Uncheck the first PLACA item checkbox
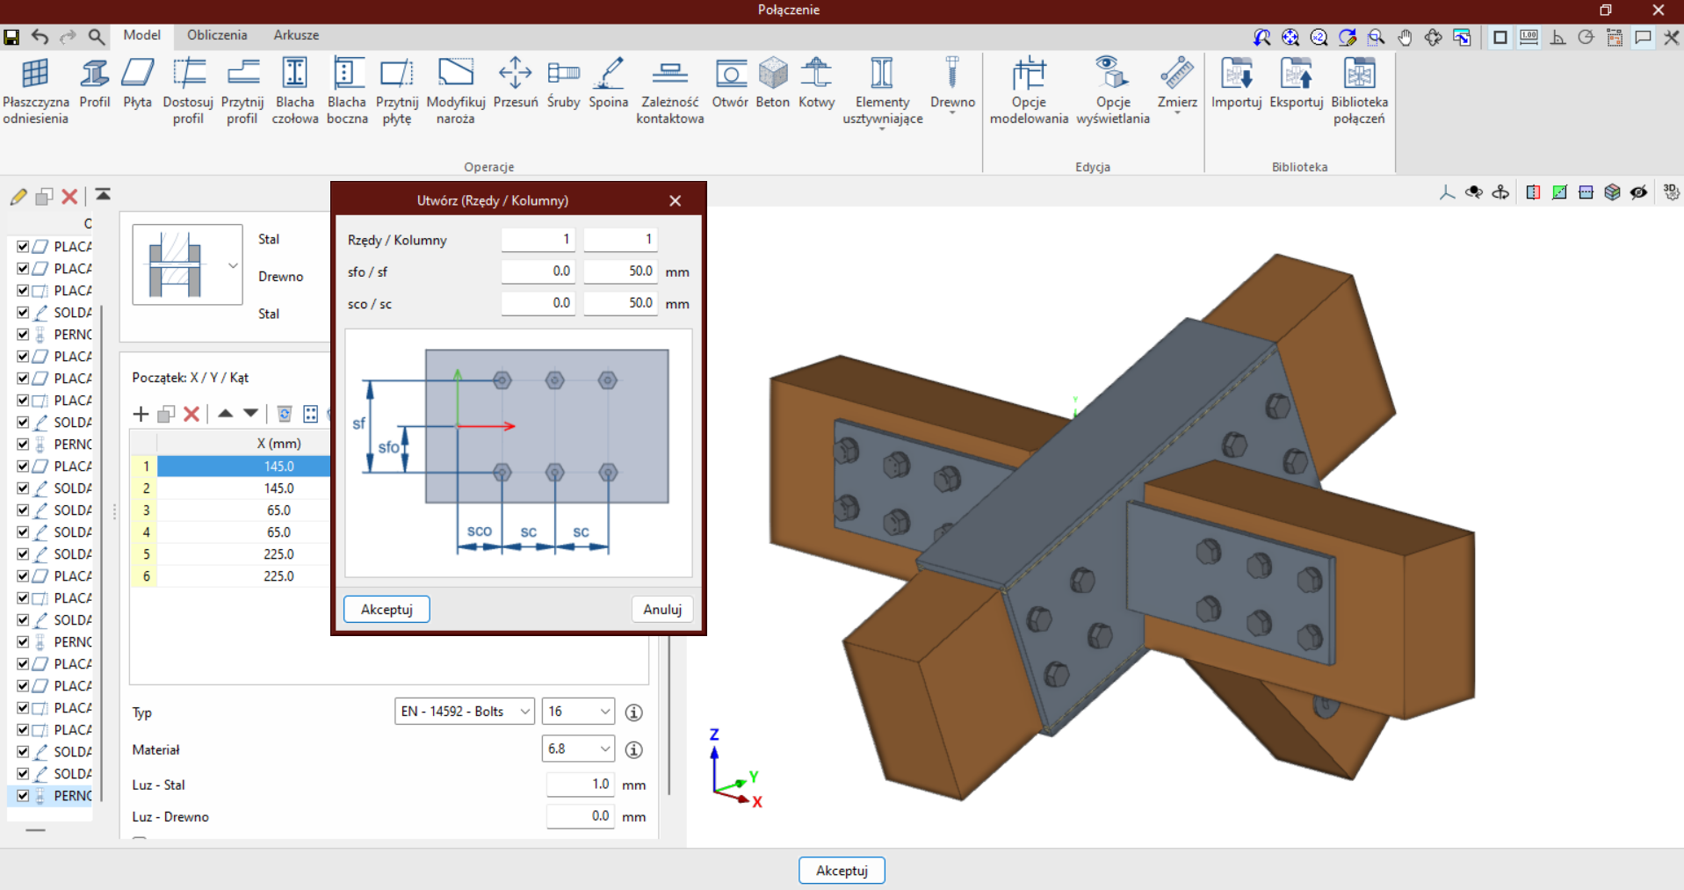 [24, 247]
